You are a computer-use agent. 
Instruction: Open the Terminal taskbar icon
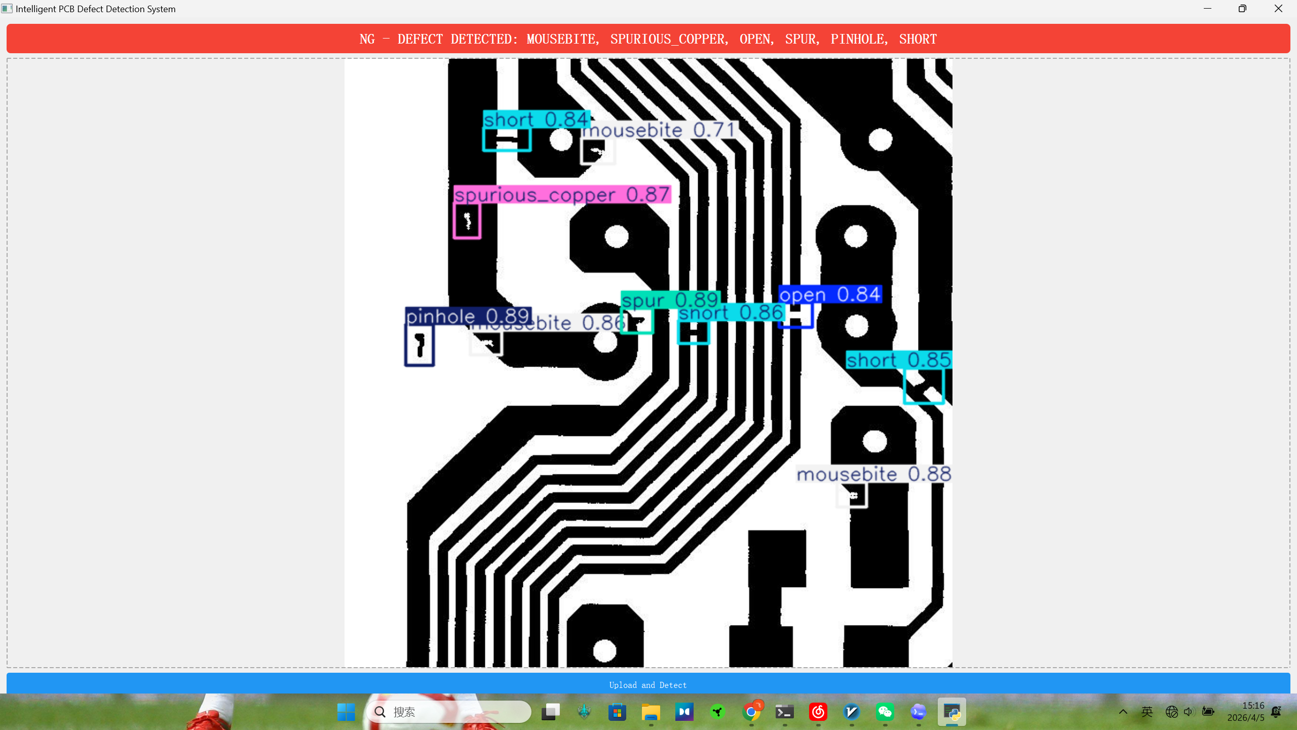click(784, 712)
